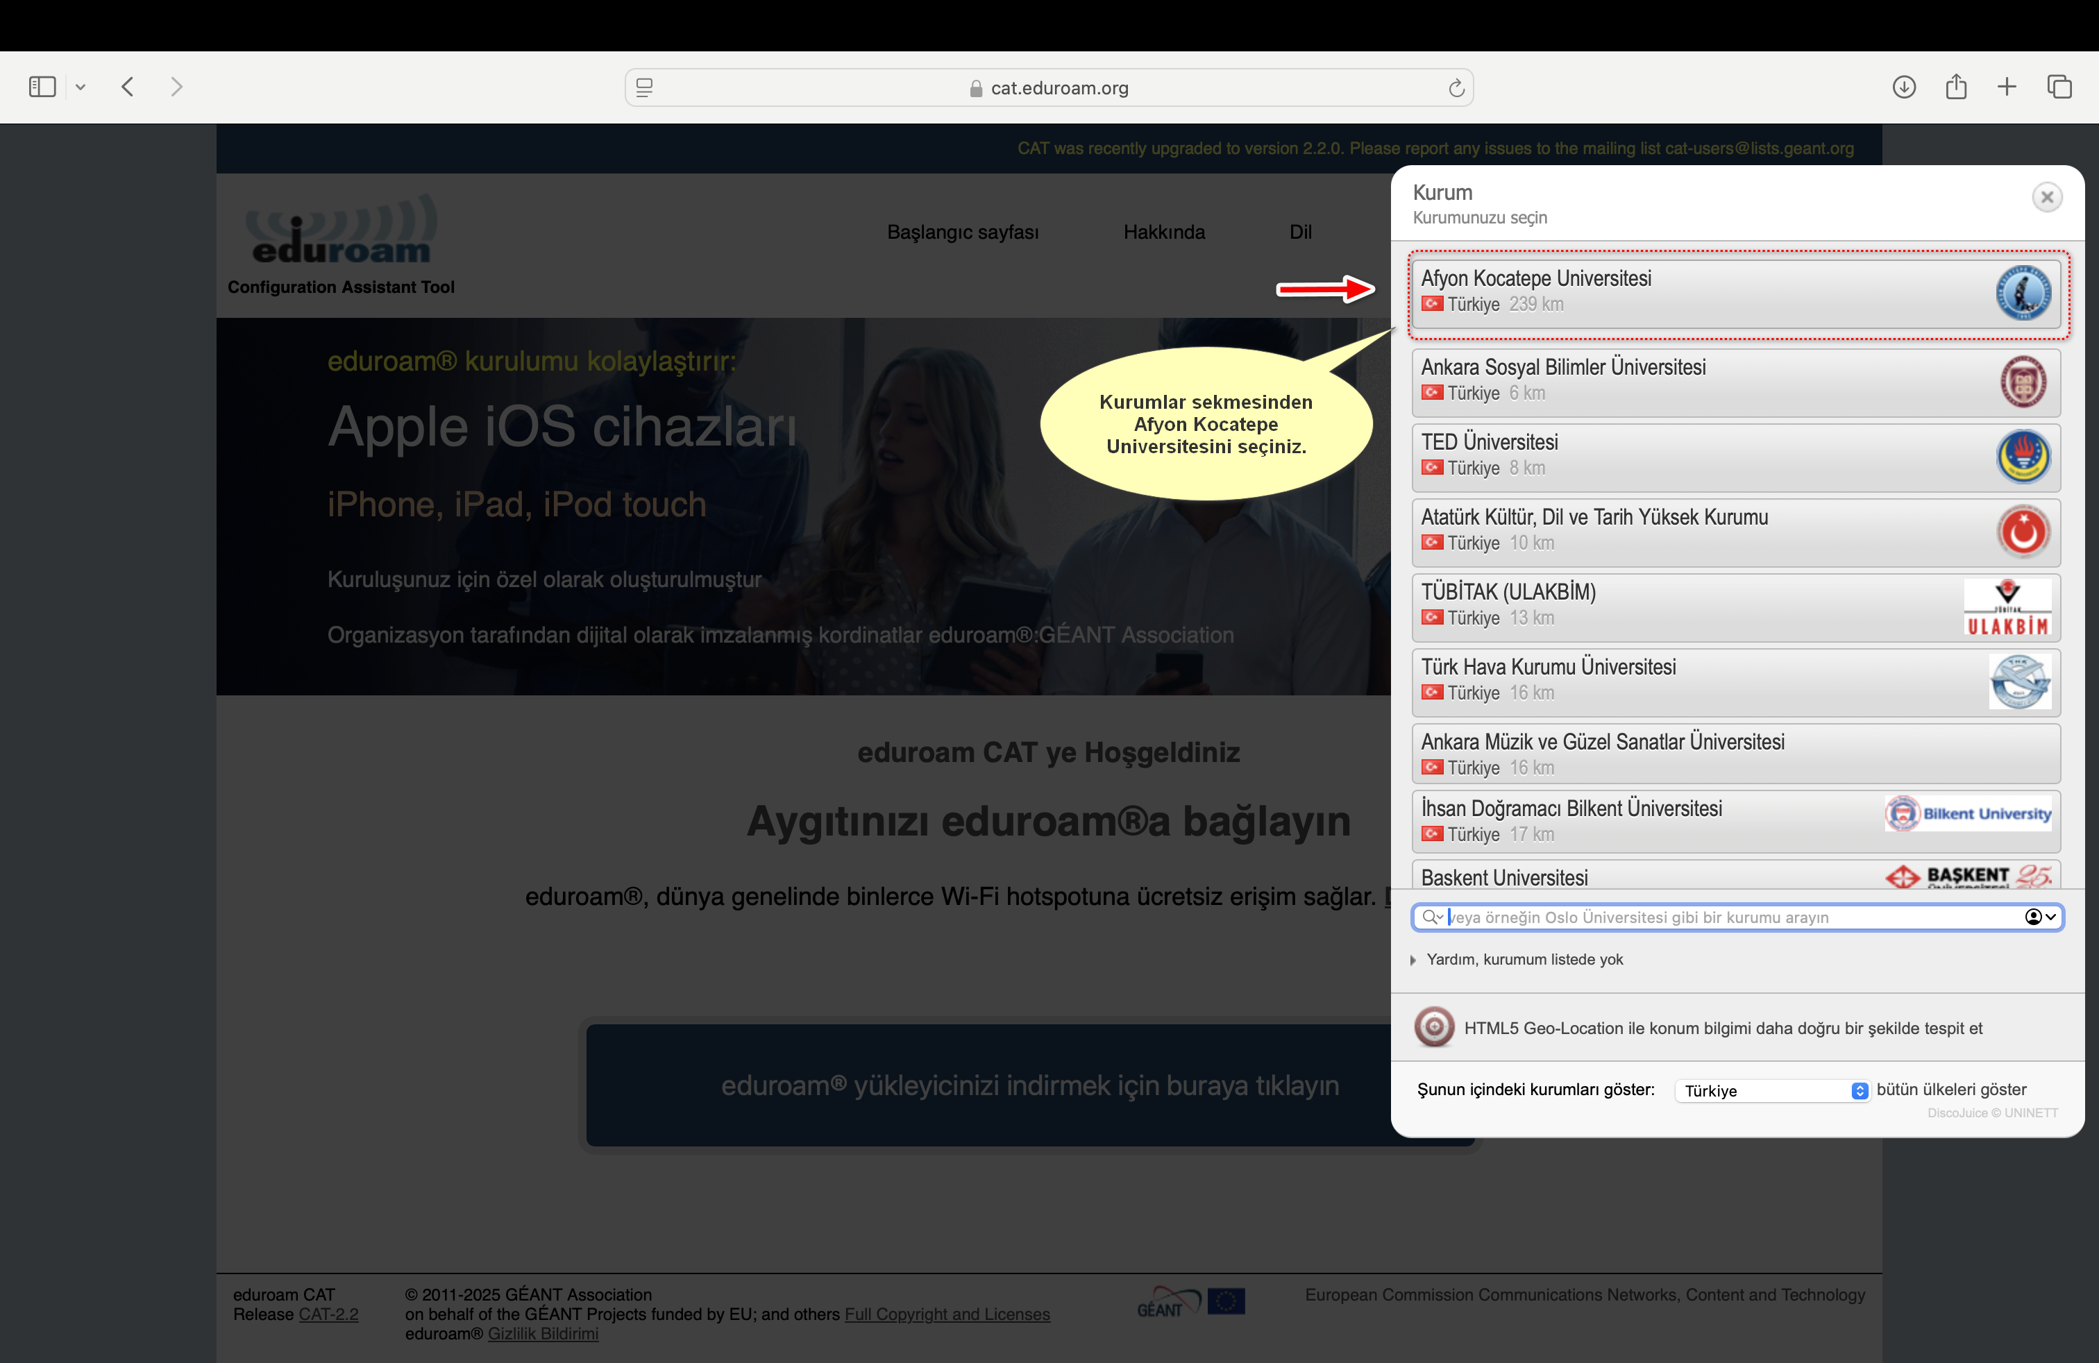Open the tab group dropdown chevron
The image size is (2099, 1363).
81,87
